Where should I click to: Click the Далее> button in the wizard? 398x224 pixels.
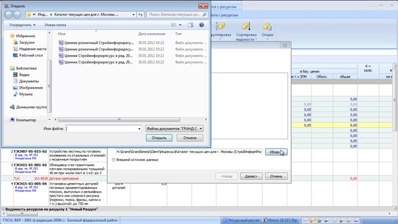coord(251,176)
